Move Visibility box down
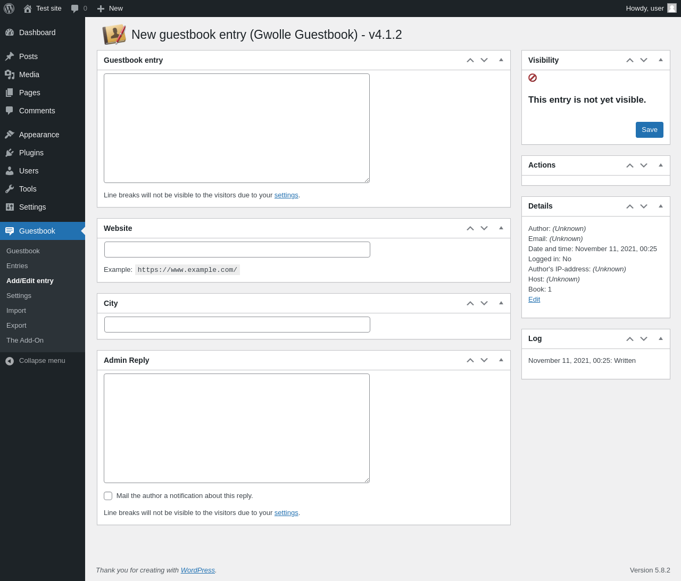Image resolution: width=681 pixels, height=581 pixels. coord(644,60)
